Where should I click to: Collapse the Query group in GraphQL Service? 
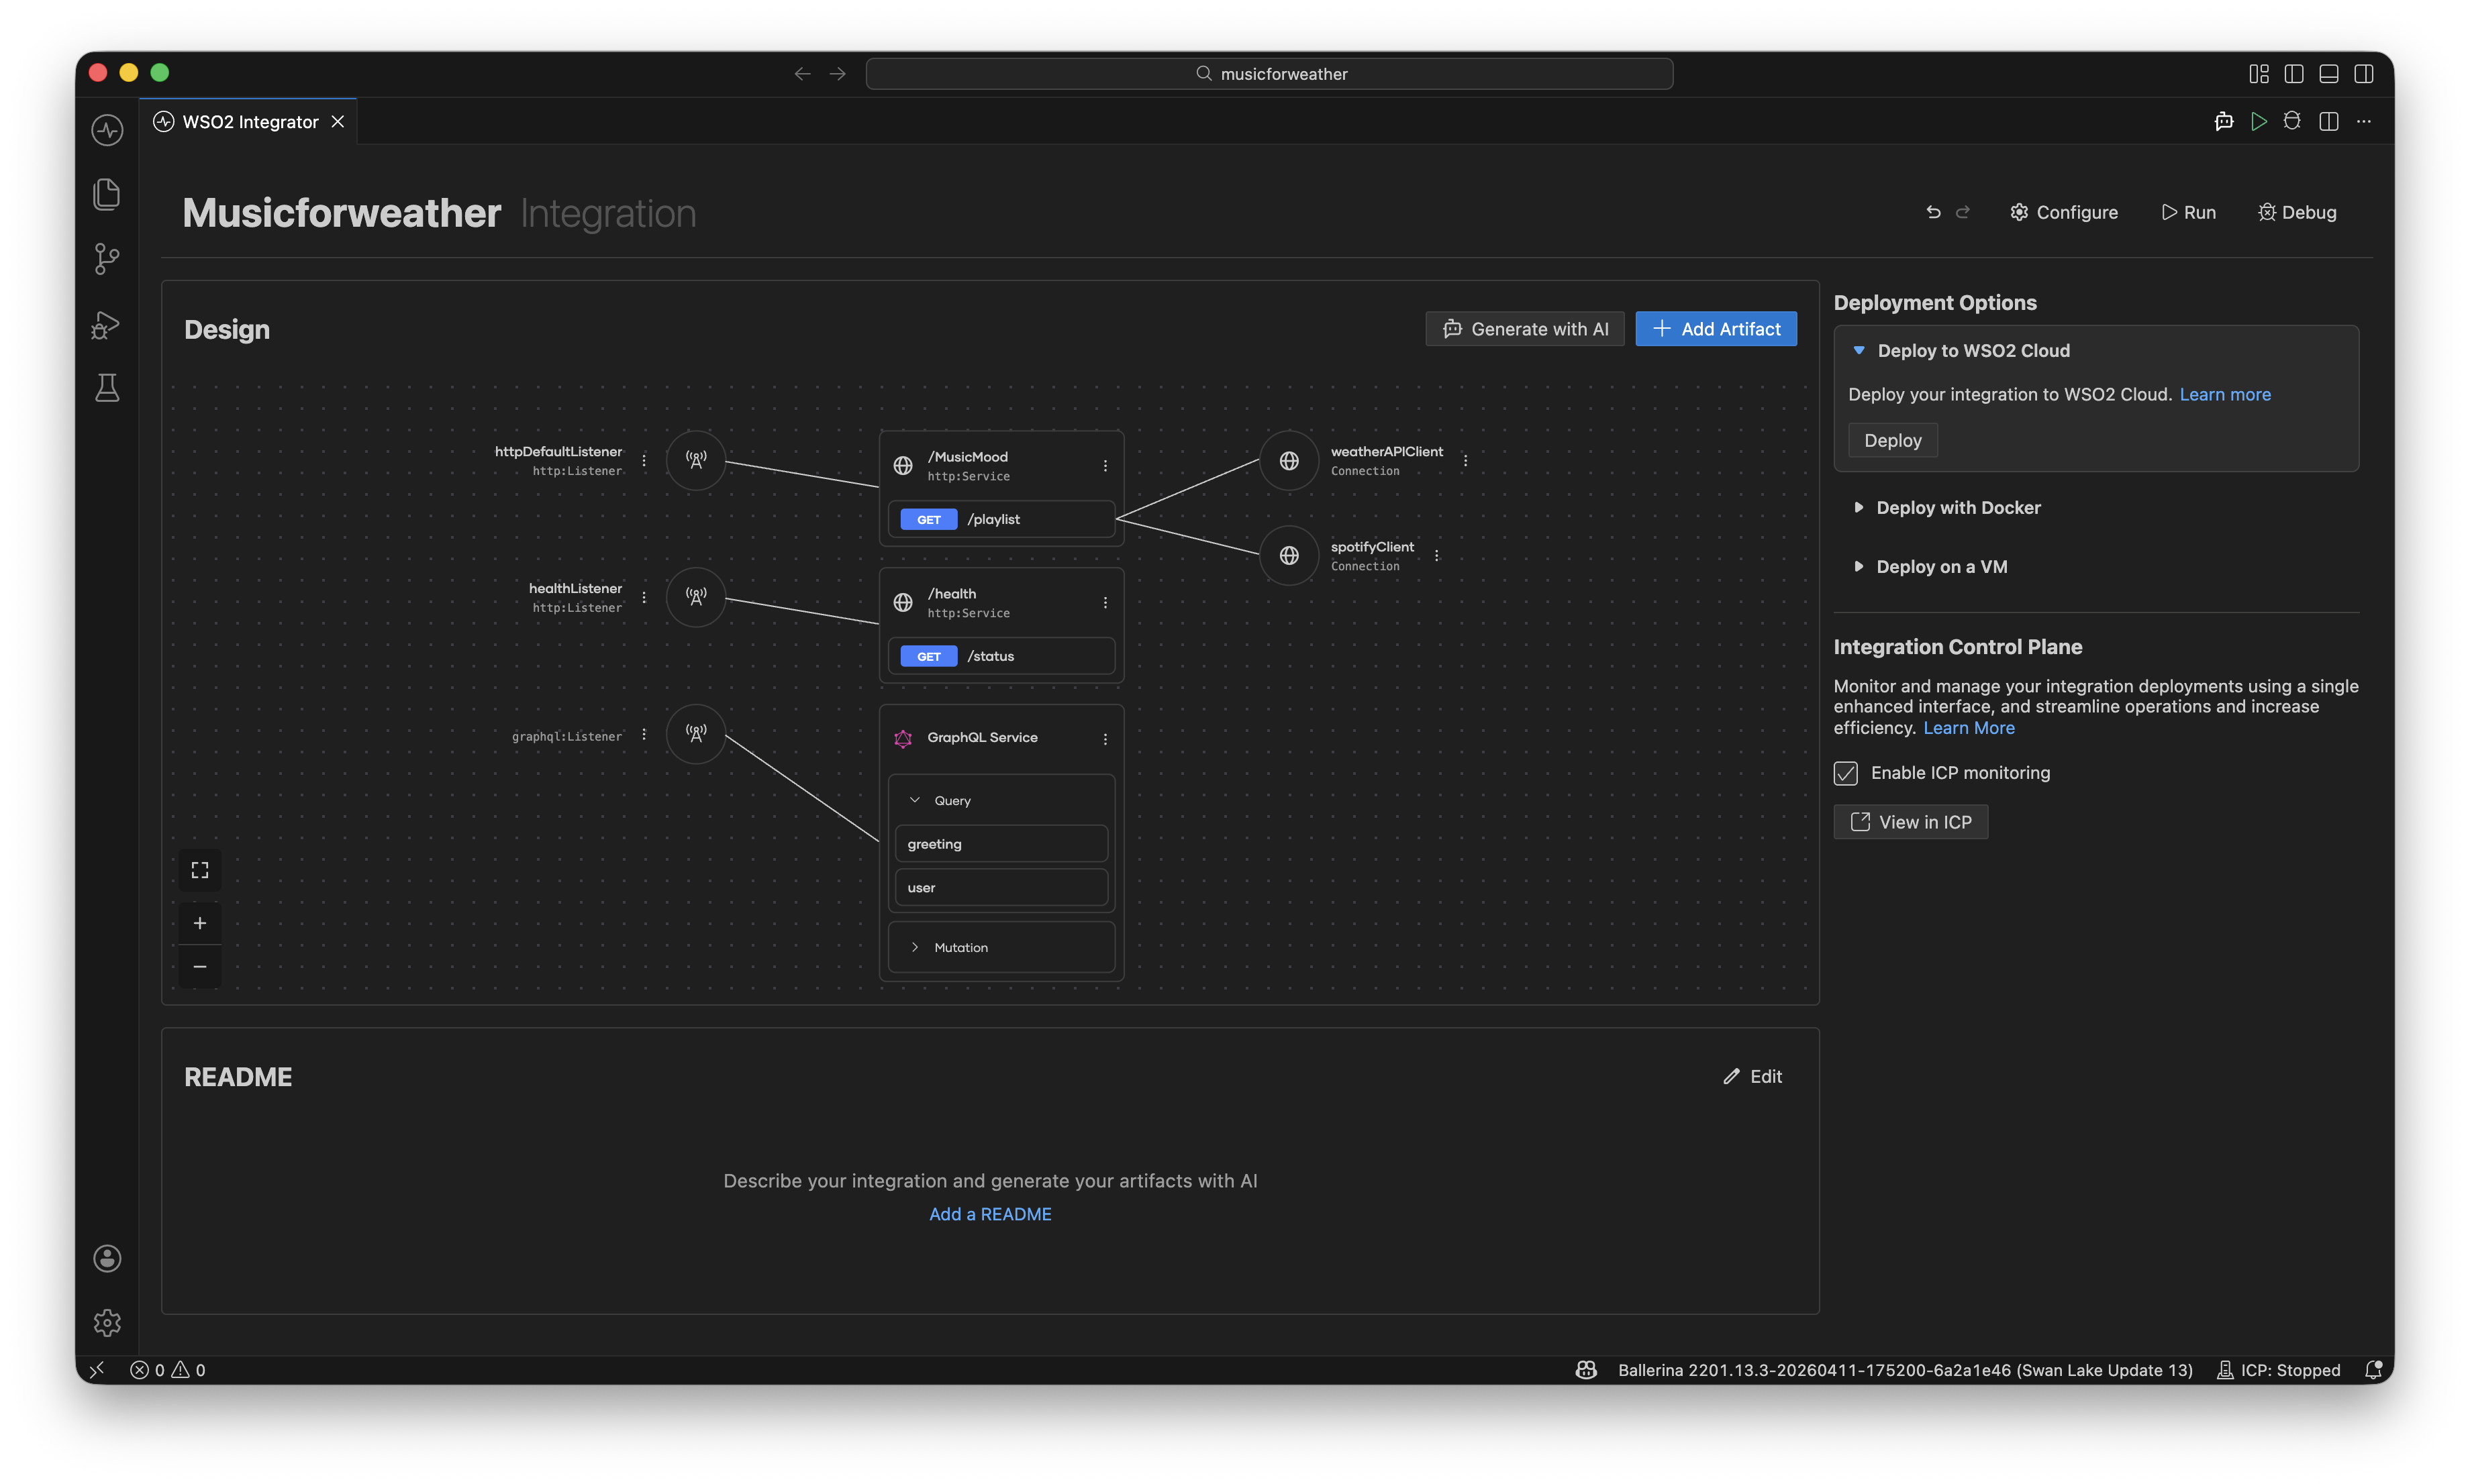914,800
